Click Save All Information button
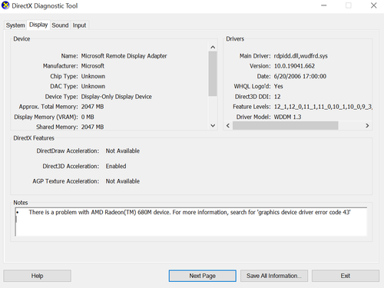The height and width of the screenshot is (288, 384). coord(274,276)
